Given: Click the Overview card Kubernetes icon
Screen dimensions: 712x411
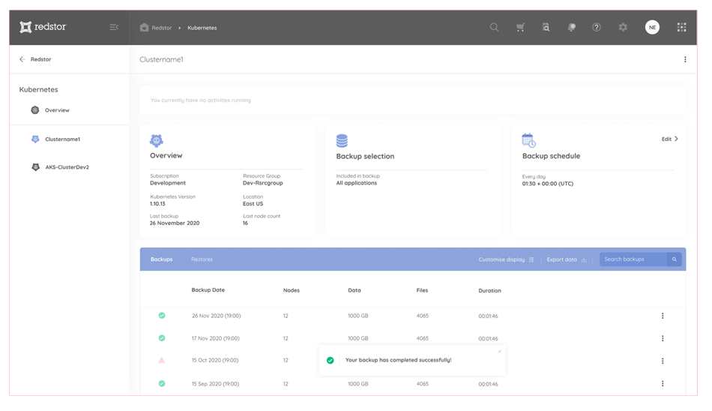Looking at the screenshot, I should (x=156, y=140).
